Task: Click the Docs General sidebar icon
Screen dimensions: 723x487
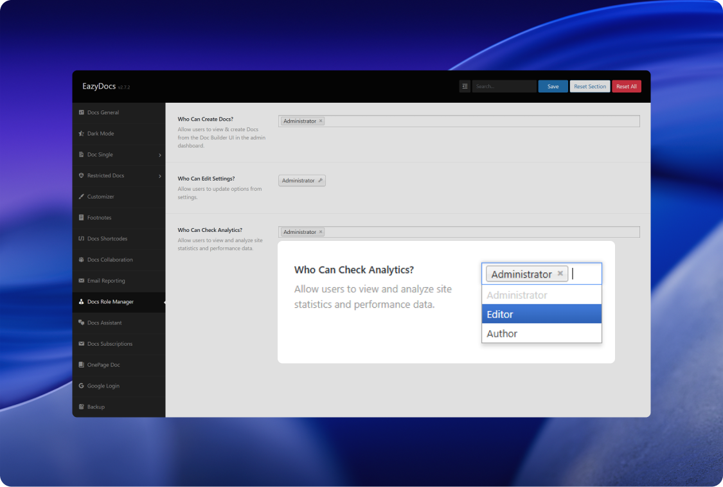Action: [x=81, y=112]
